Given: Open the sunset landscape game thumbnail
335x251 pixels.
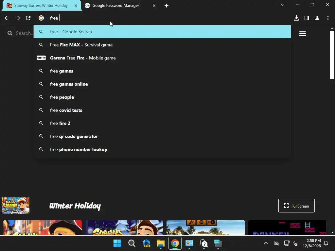Looking at the screenshot, I should [x=206, y=228].
